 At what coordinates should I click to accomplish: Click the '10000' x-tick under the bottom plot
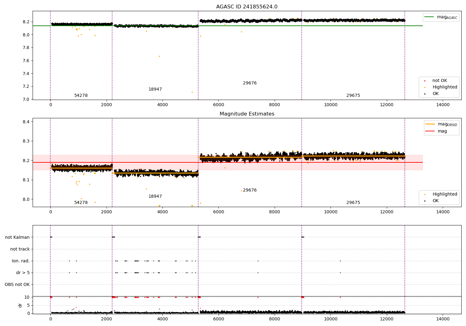pos(331,319)
